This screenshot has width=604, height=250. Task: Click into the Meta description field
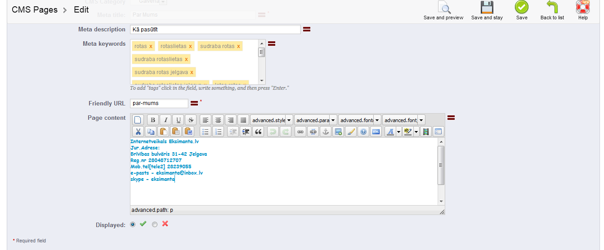tap(215, 29)
